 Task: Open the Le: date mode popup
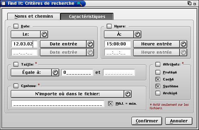click(26, 34)
